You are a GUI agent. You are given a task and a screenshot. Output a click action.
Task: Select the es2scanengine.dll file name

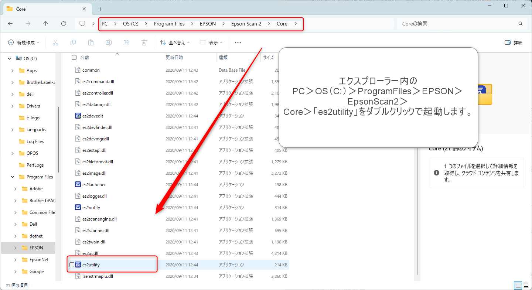[x=100, y=219]
